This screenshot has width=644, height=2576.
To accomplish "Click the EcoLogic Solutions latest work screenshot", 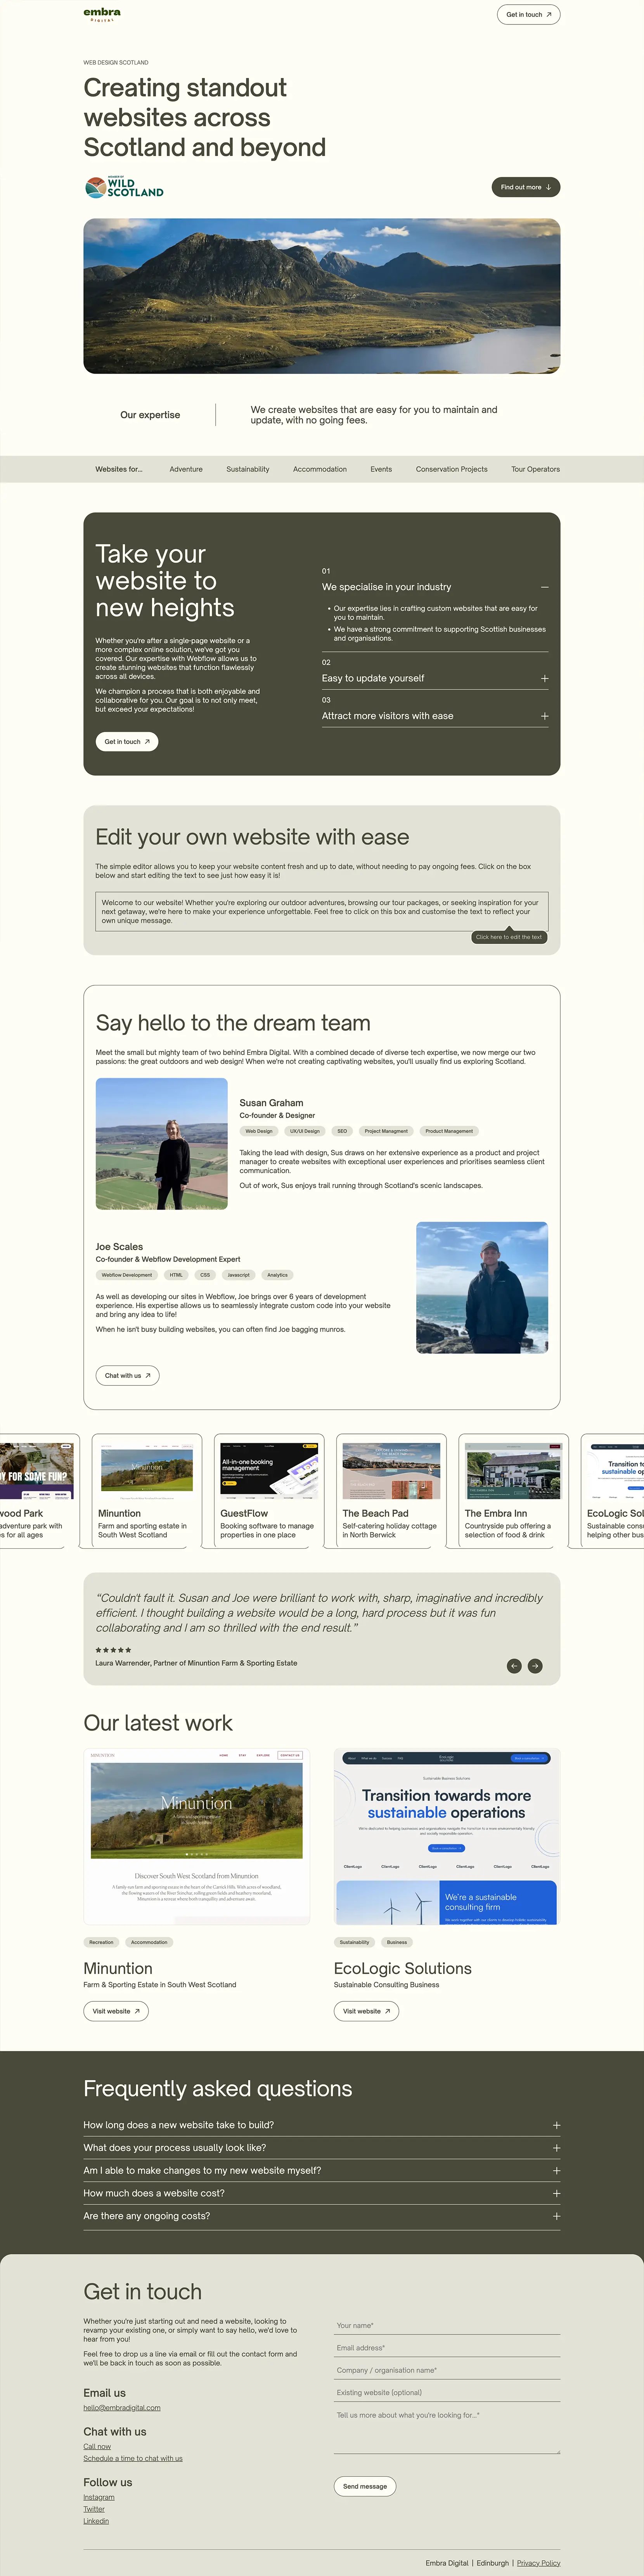I will tap(447, 1837).
